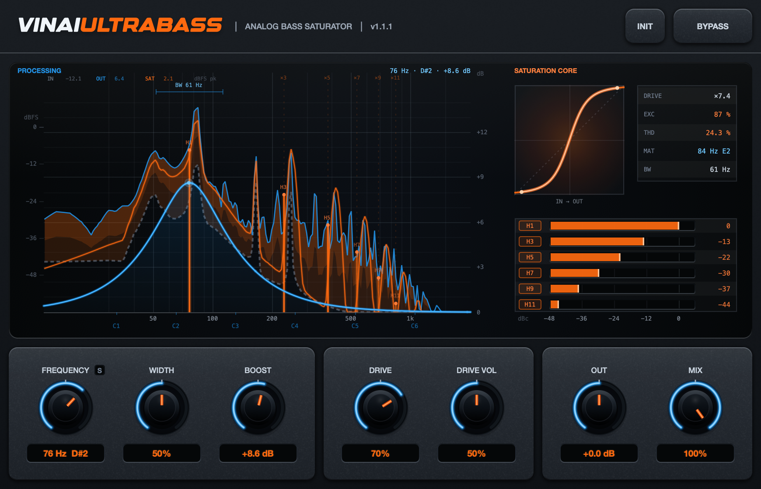The height and width of the screenshot is (489, 761).
Task: Toggle the BYPASS button
Action: [712, 26]
